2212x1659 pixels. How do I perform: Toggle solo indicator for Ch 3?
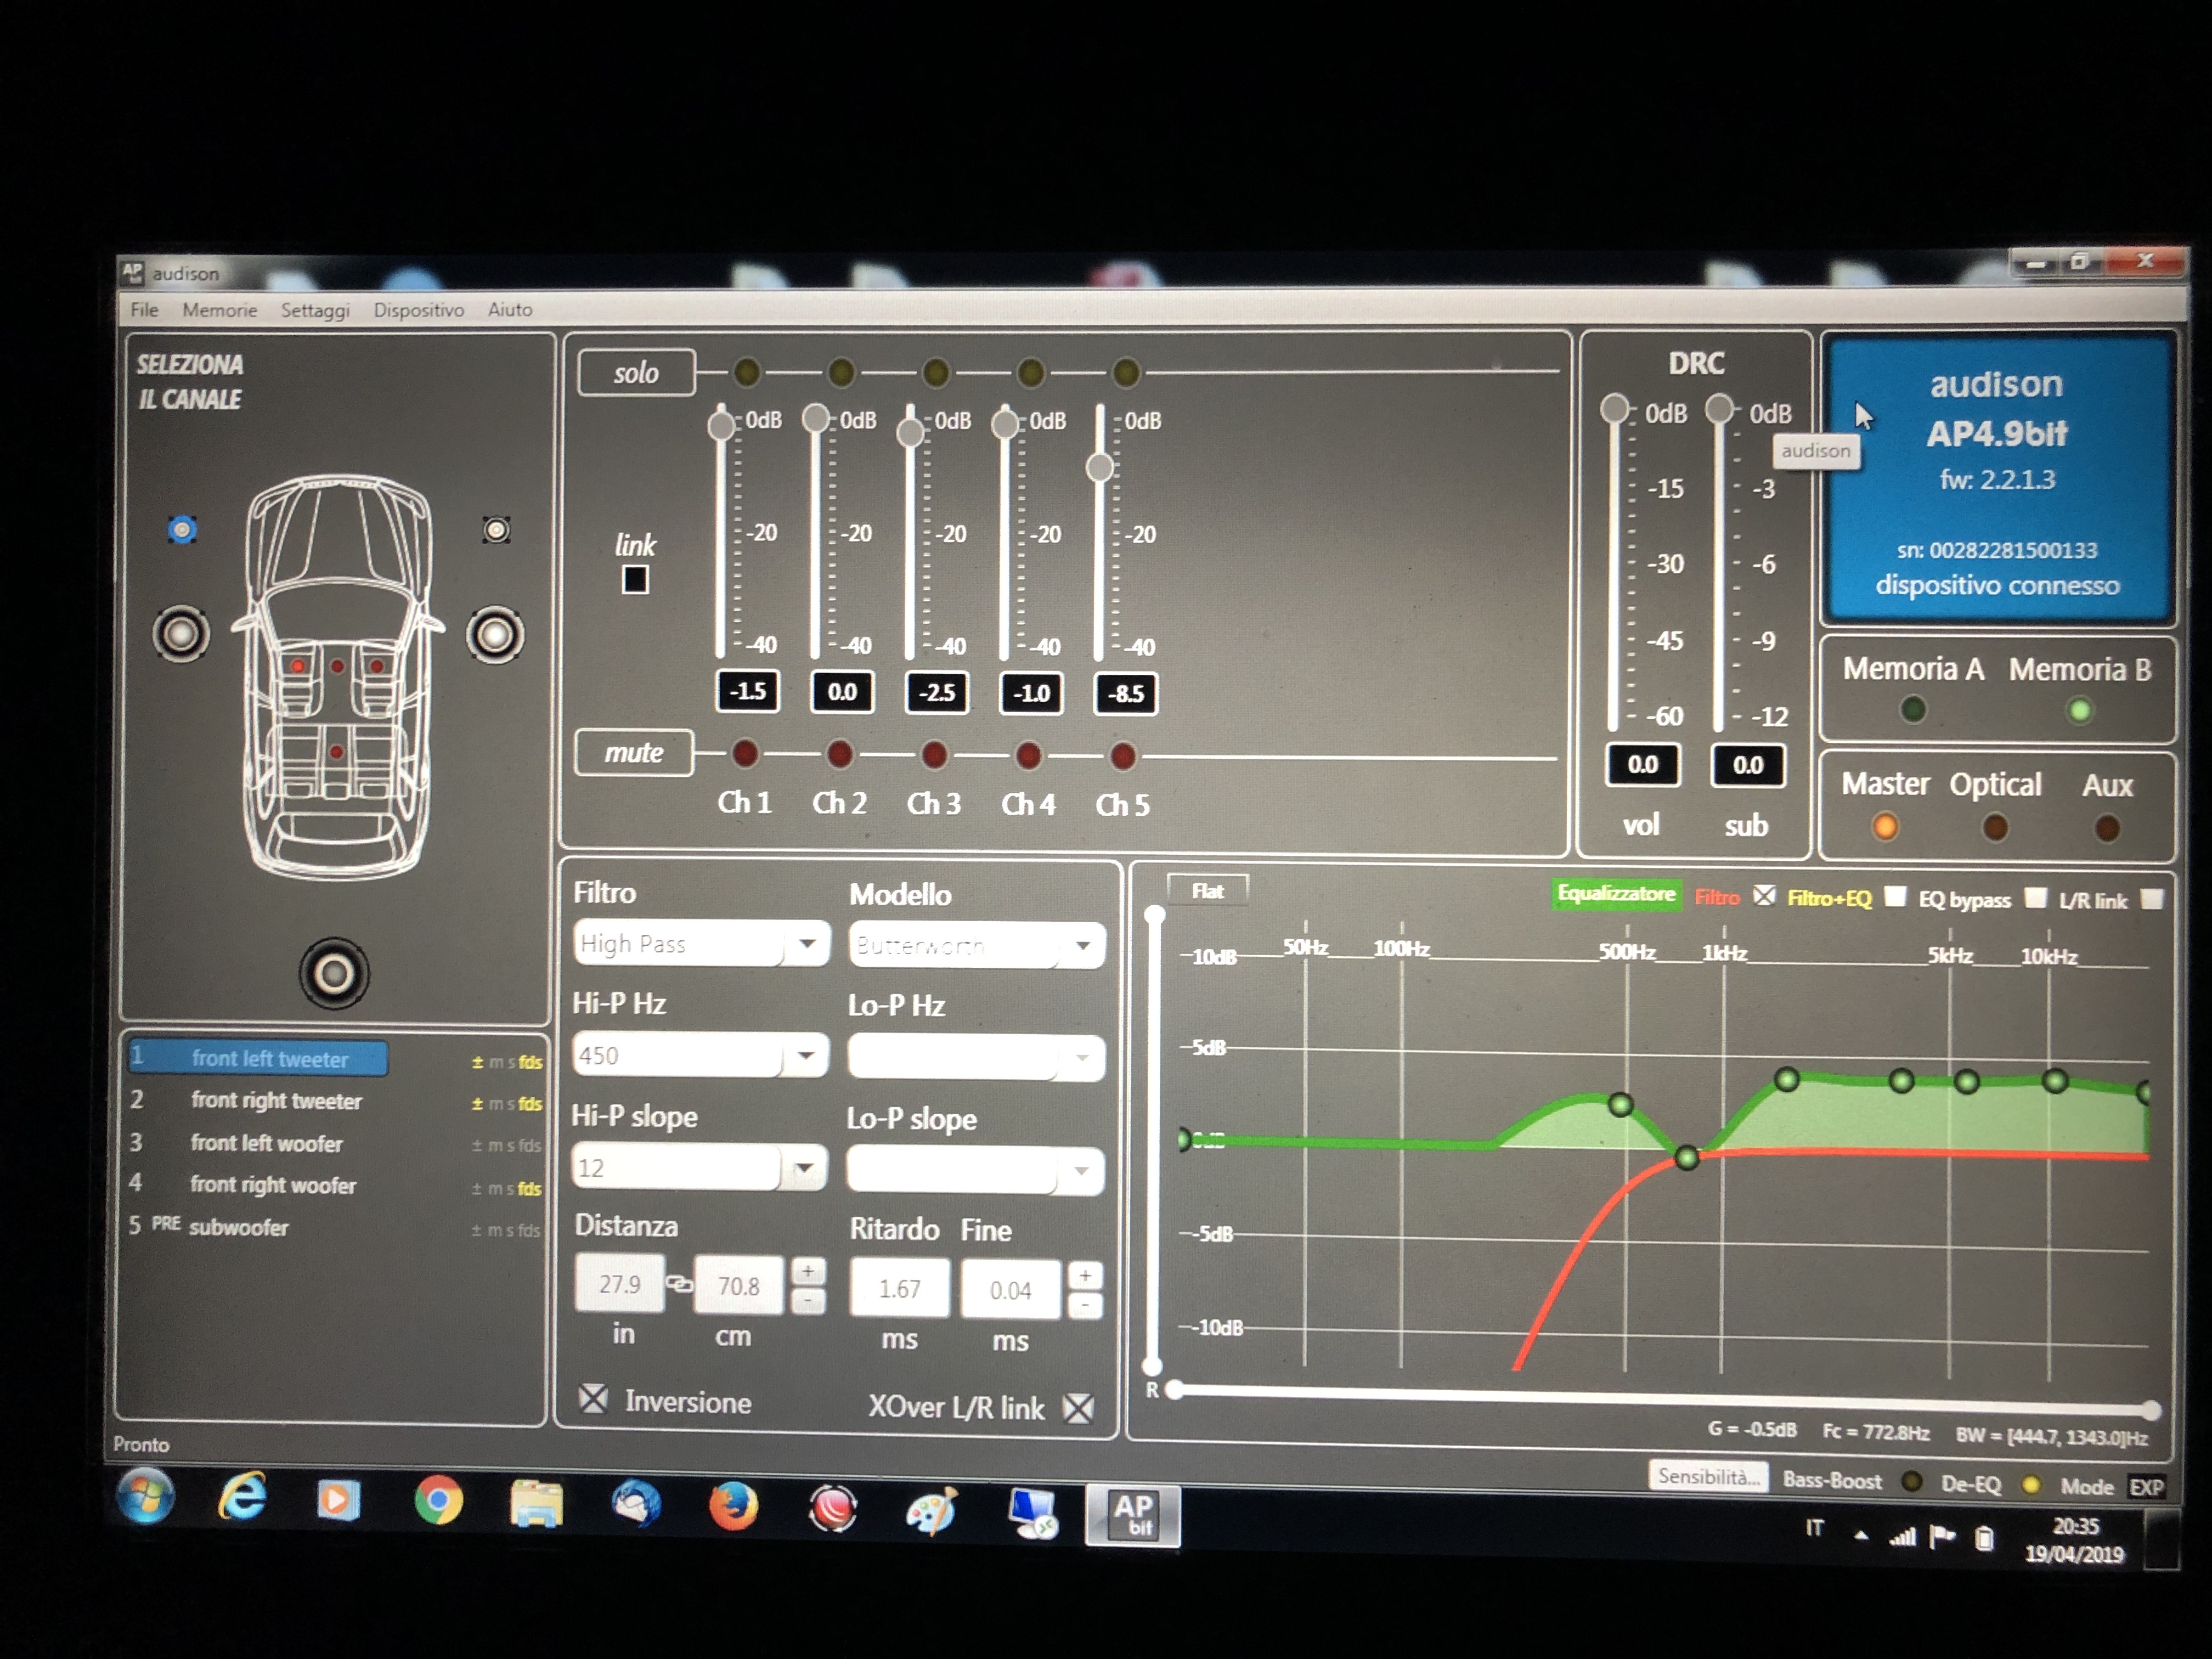935,373
